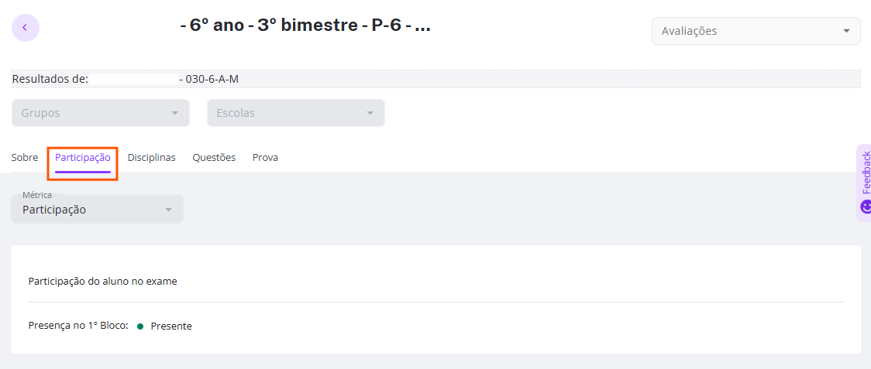The image size is (871, 369).
Task: Click the Presente attendance label
Action: [171, 326]
